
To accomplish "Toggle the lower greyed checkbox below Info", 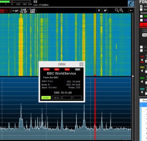I will 141,50.
